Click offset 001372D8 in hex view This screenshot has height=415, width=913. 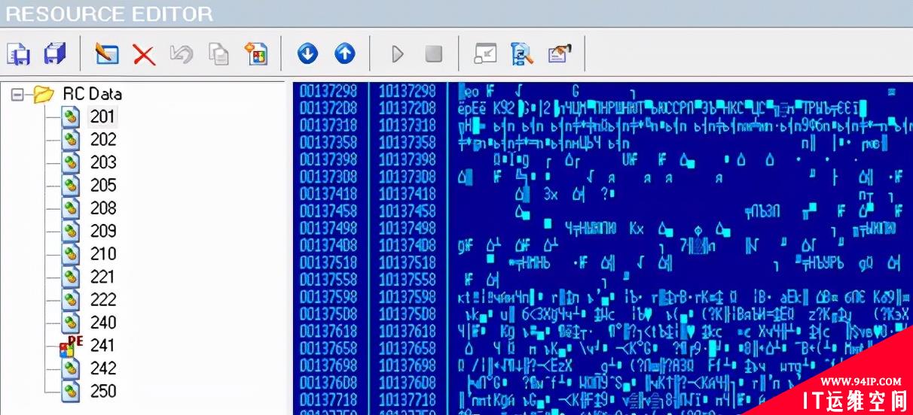pos(328,108)
